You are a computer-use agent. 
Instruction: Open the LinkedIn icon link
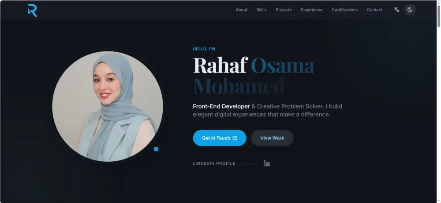click(x=267, y=163)
